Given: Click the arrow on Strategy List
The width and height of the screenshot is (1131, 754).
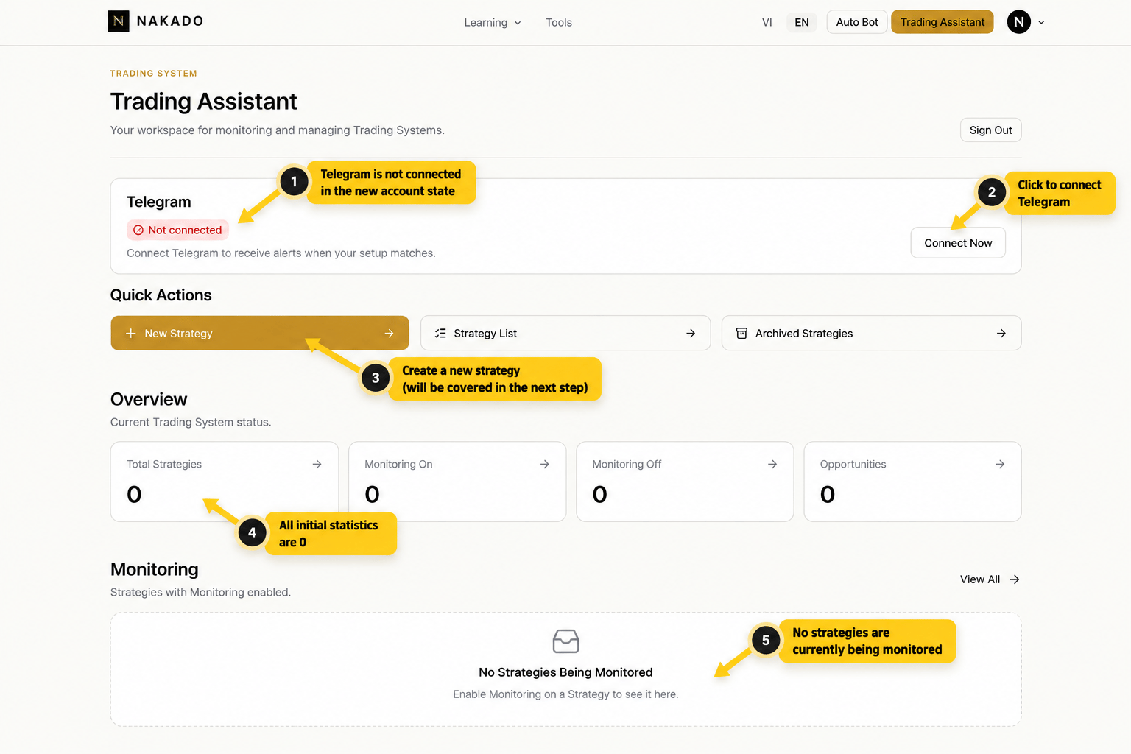Looking at the screenshot, I should [691, 334].
